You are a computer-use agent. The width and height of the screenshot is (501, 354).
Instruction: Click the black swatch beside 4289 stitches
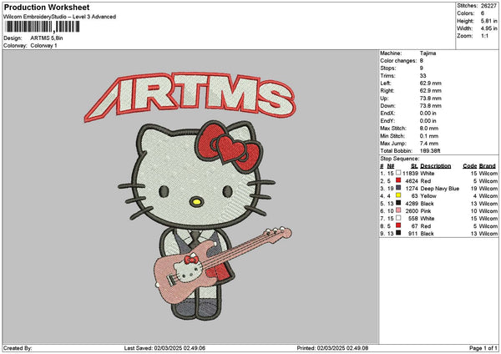(x=398, y=203)
